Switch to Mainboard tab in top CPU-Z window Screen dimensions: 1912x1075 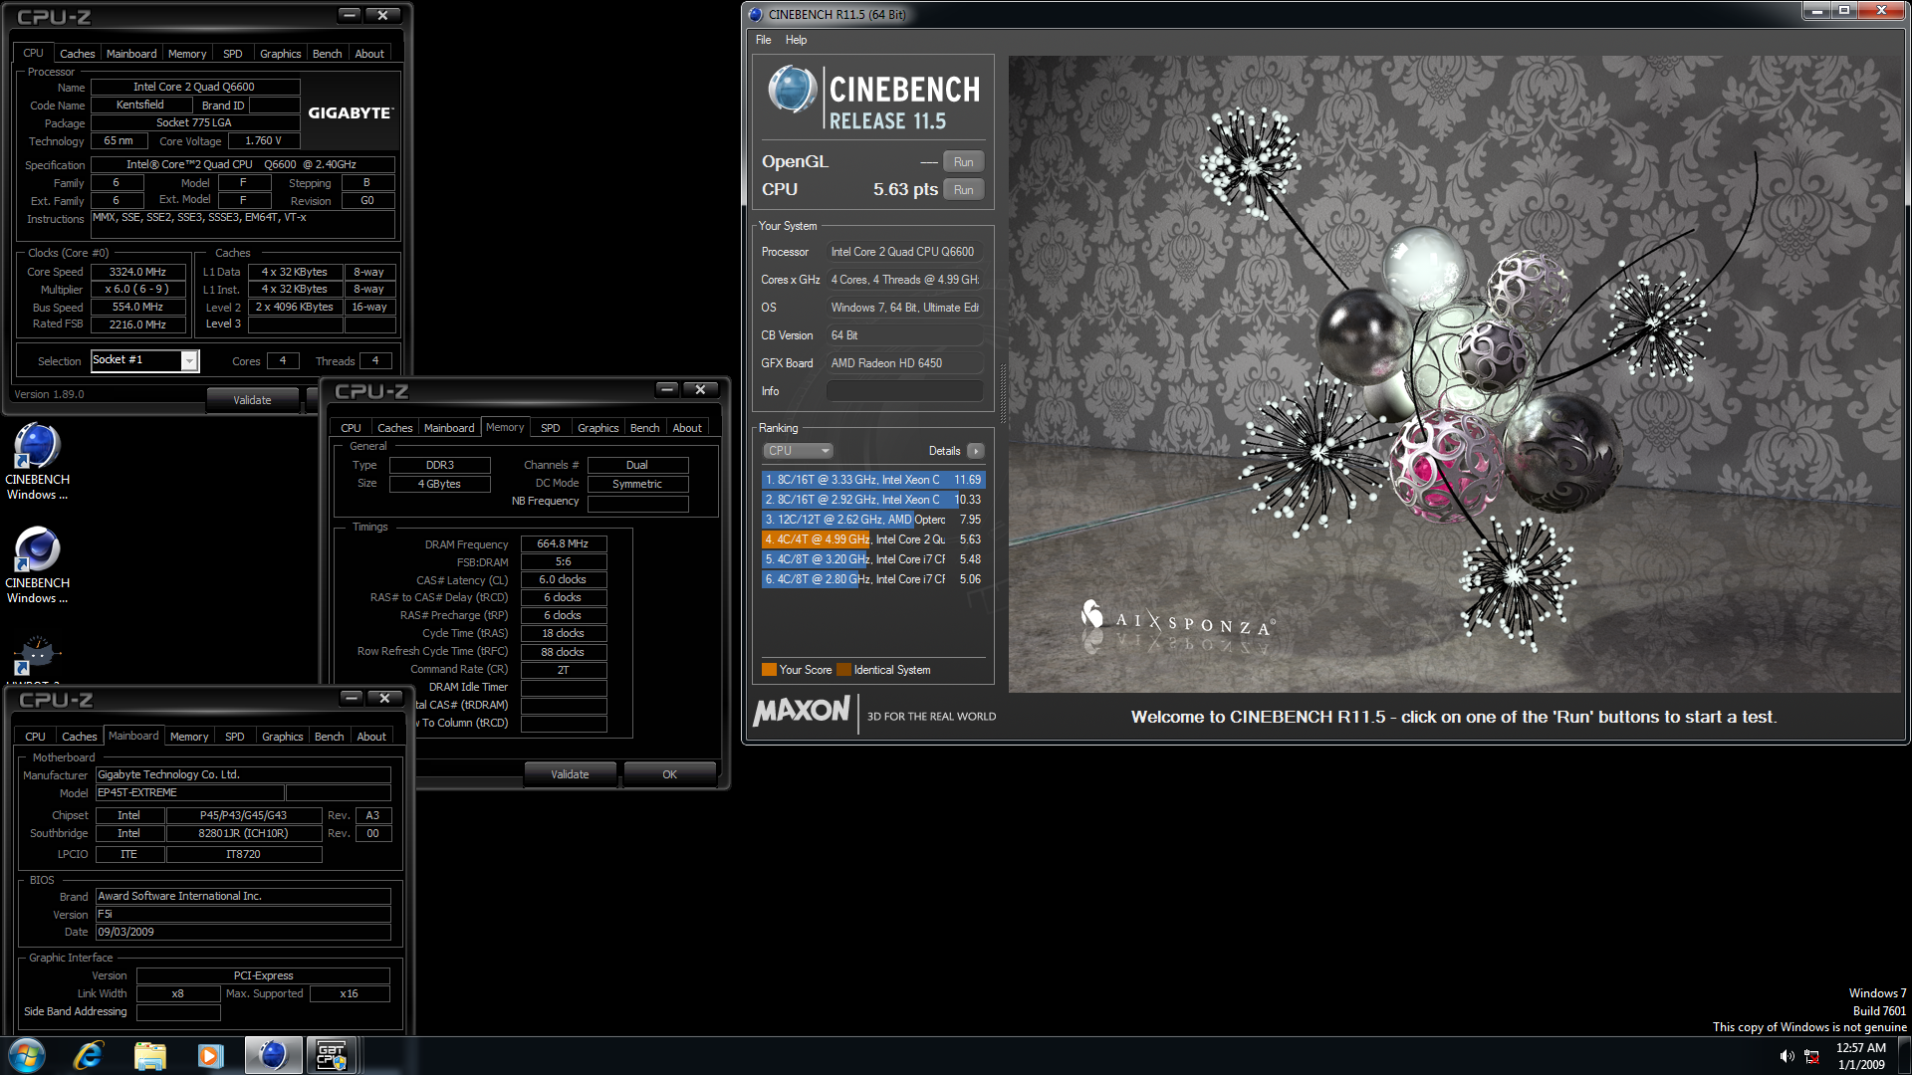[x=131, y=54]
